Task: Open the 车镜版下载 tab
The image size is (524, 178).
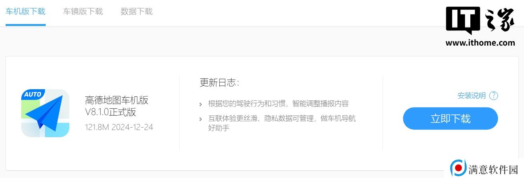Action: pyautogui.click(x=83, y=11)
